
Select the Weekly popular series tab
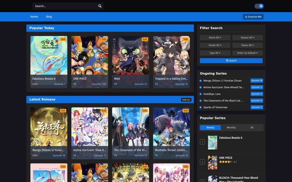210,127
